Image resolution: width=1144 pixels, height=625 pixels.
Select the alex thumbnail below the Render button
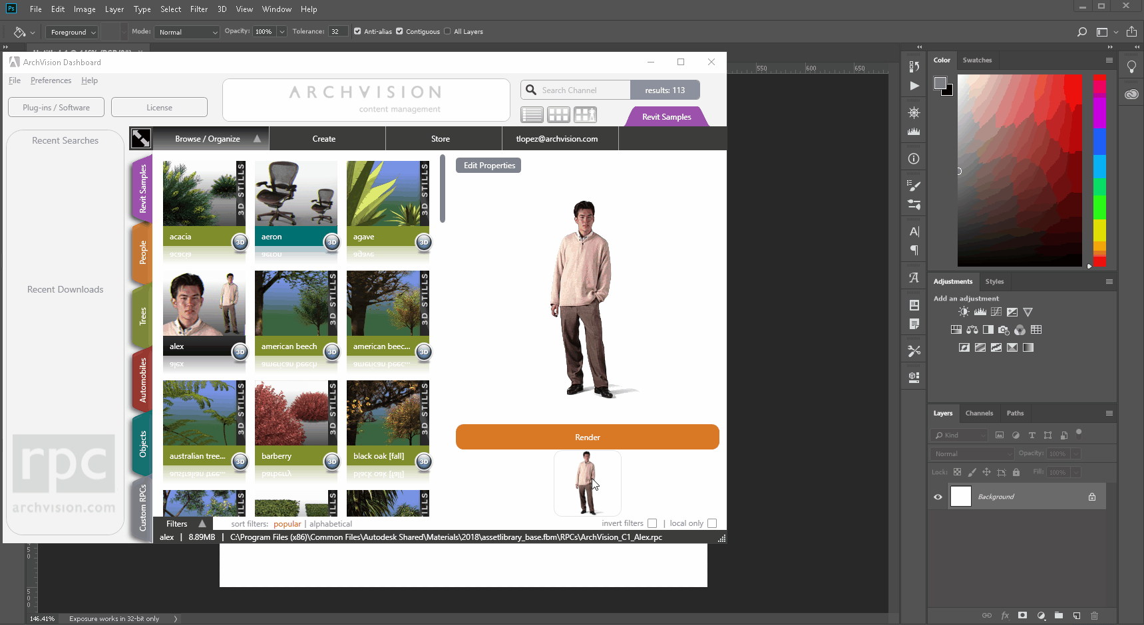[x=587, y=483]
